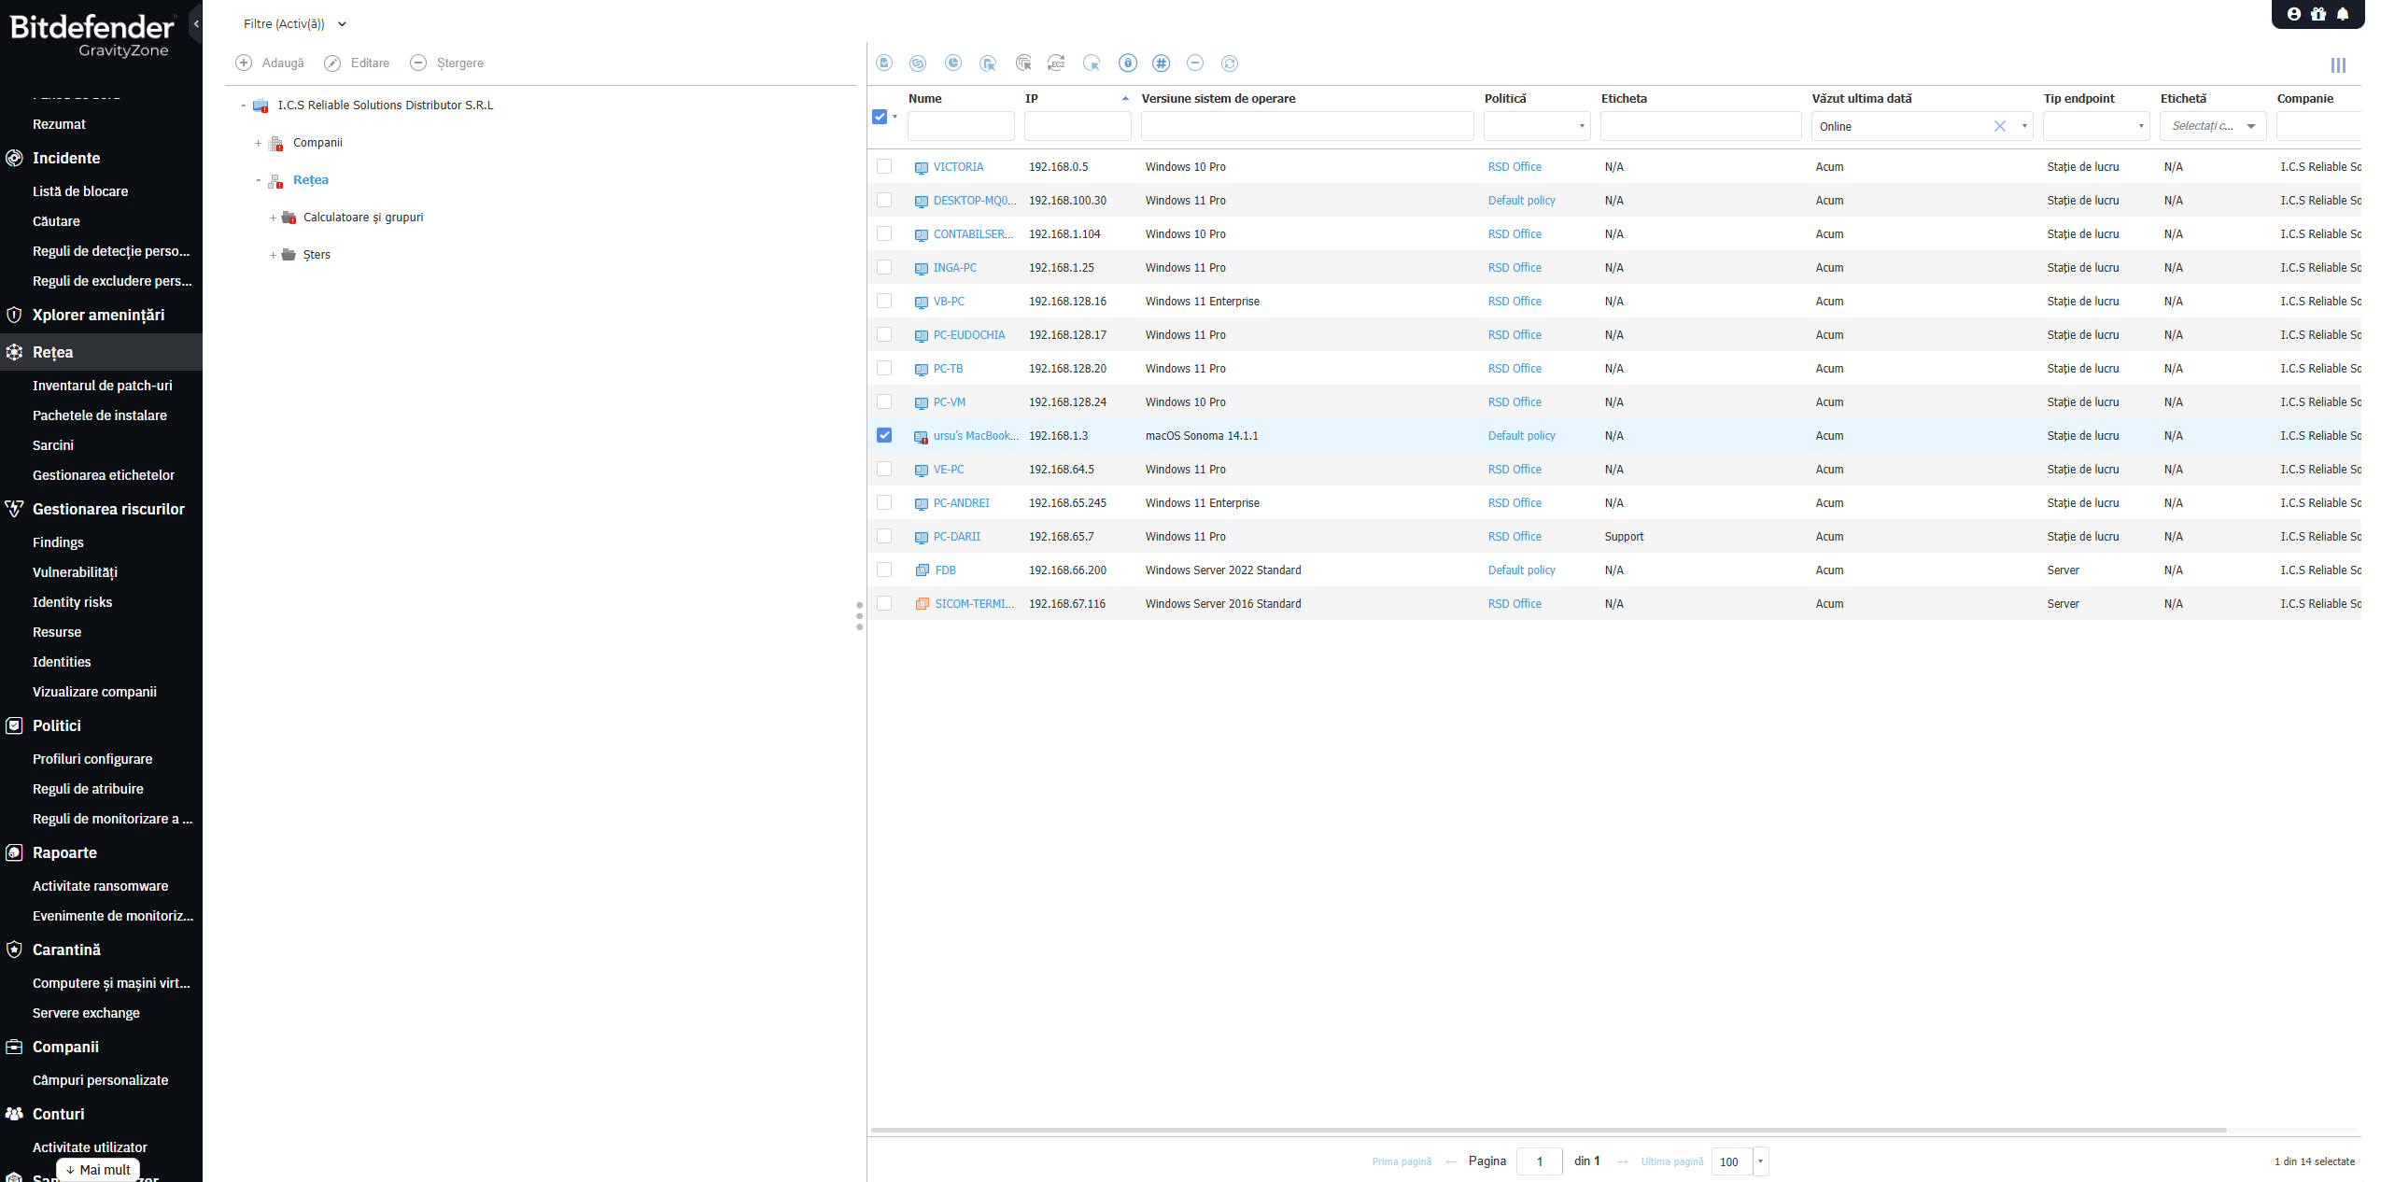Open the Tasks toolbar icon above the table
The height and width of the screenshot is (1182, 2381).
884,63
